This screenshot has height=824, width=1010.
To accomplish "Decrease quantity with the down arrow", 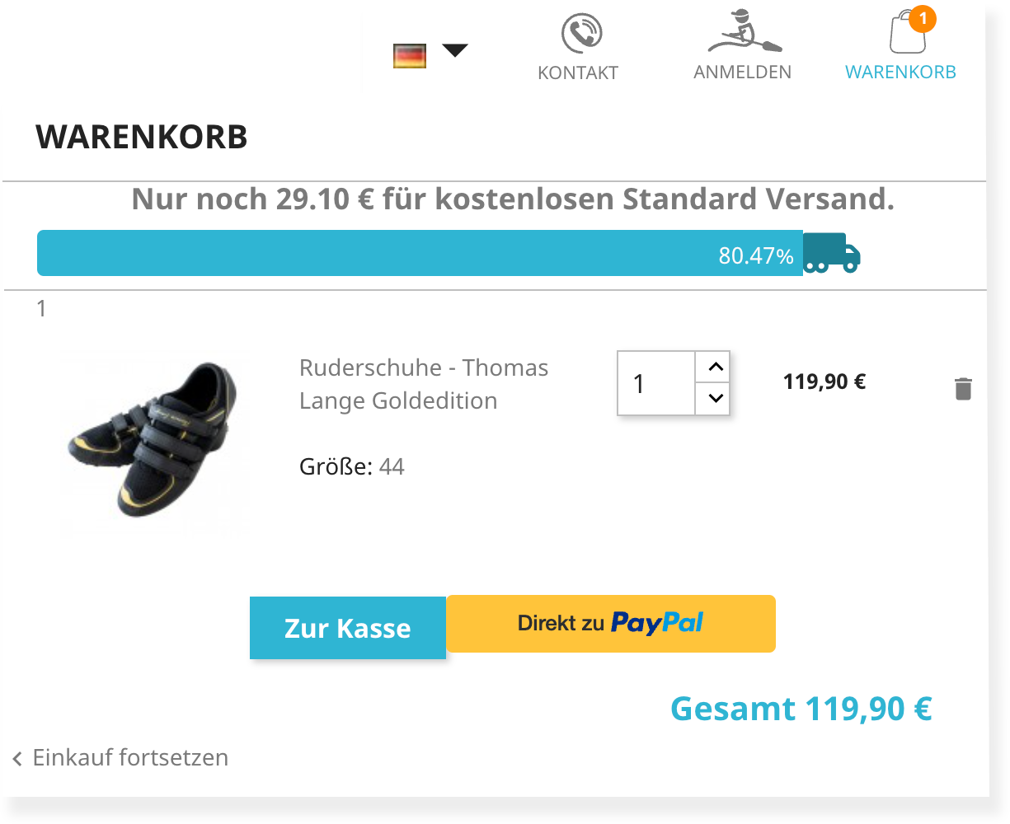I will pyautogui.click(x=715, y=399).
